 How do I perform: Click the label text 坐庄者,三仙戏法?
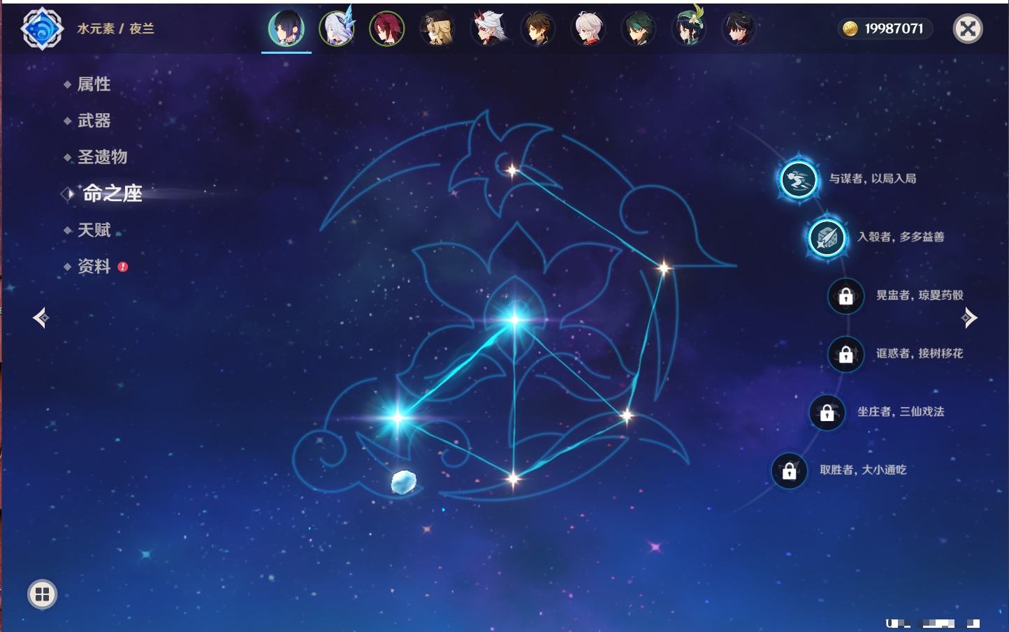coord(901,411)
